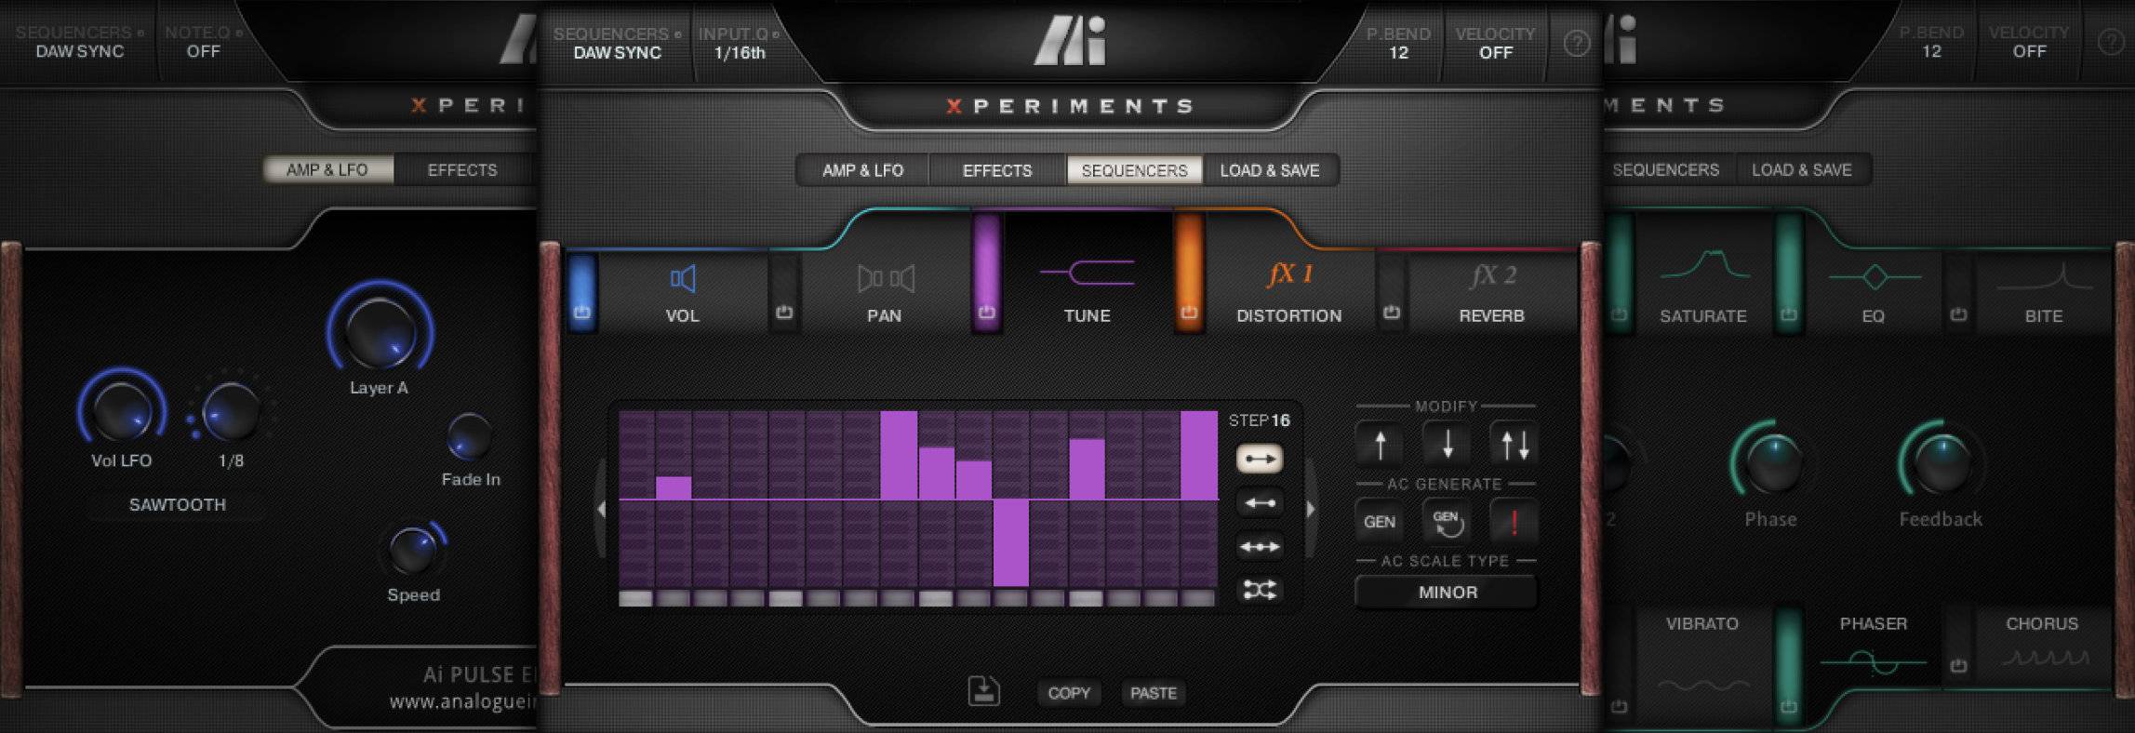This screenshot has width=2135, height=733.
Task: Click the invert up-down arrows icon
Action: (1514, 444)
